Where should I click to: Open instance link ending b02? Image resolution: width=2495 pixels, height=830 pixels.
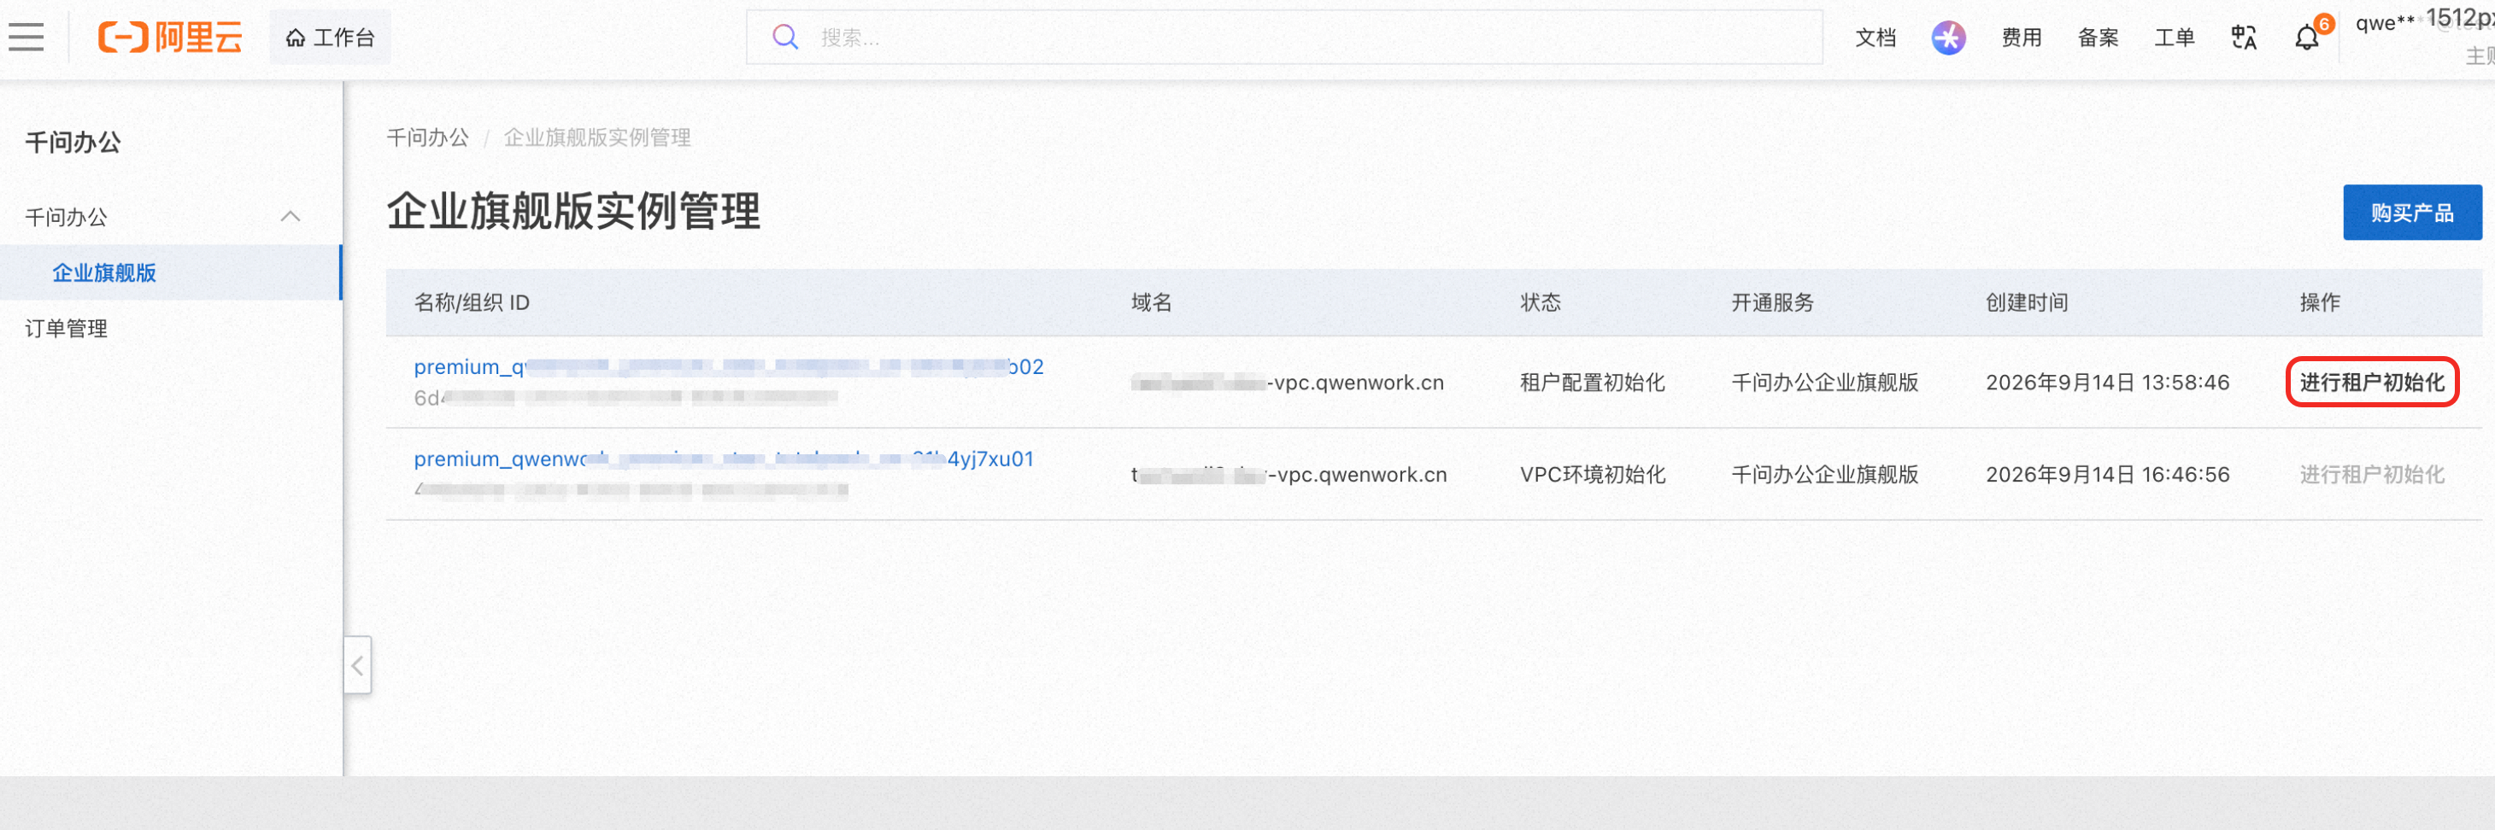(x=728, y=367)
